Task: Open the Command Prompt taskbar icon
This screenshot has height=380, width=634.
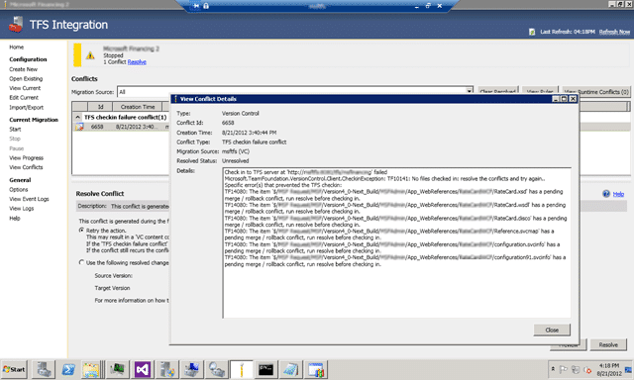Action: tap(265, 369)
